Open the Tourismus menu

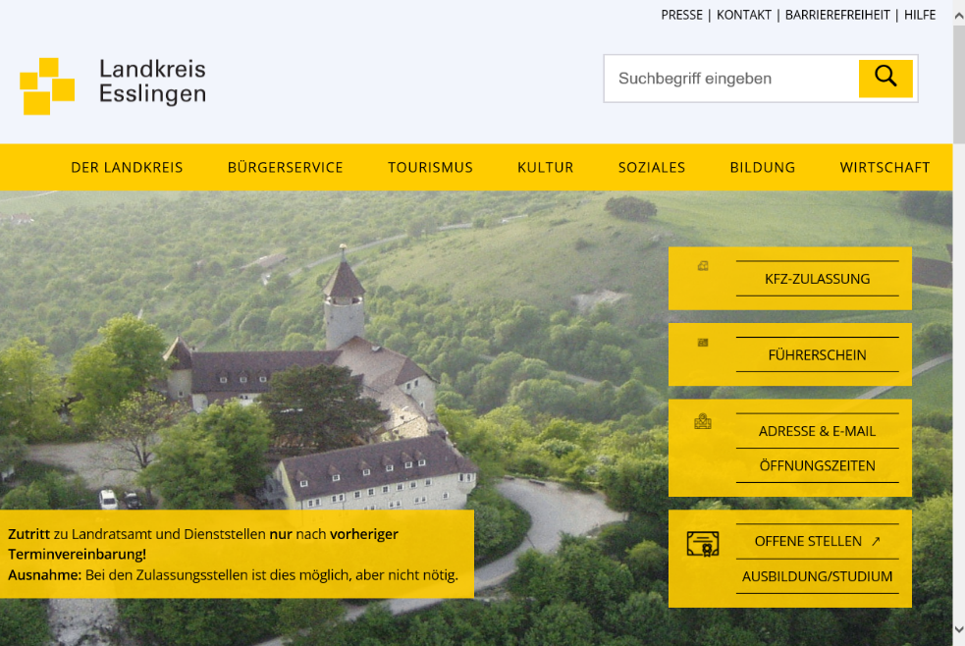tap(430, 167)
